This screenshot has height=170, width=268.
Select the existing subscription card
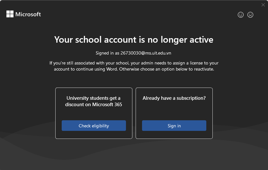174,113
